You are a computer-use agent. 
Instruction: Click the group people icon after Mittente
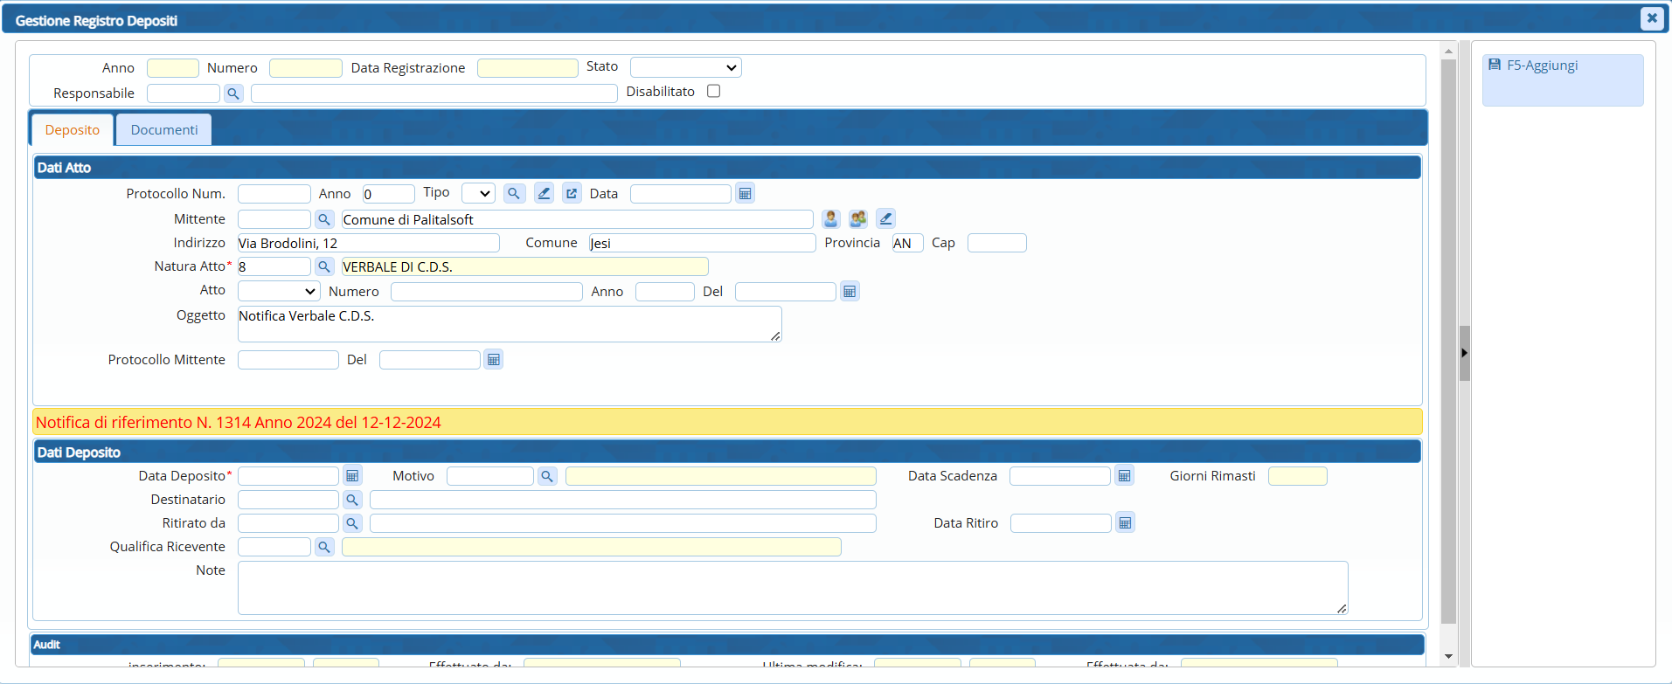(858, 219)
